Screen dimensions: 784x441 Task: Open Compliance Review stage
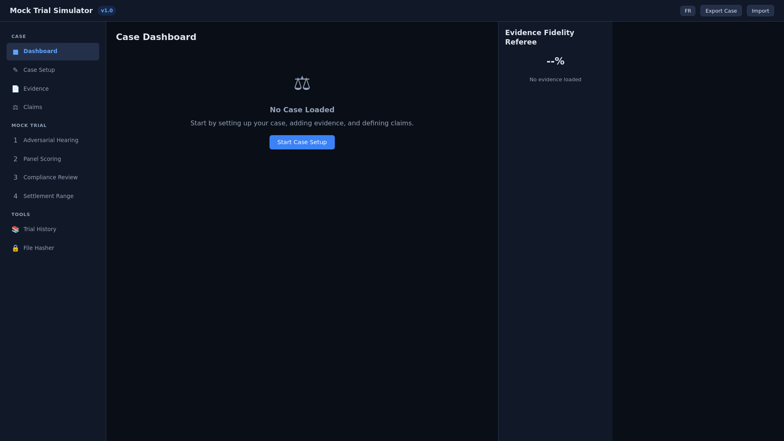pyautogui.click(x=53, y=178)
